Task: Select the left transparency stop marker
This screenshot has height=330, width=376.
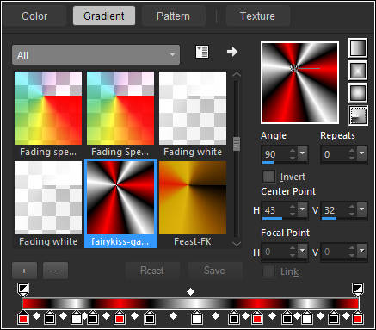Action: pyautogui.click(x=23, y=290)
